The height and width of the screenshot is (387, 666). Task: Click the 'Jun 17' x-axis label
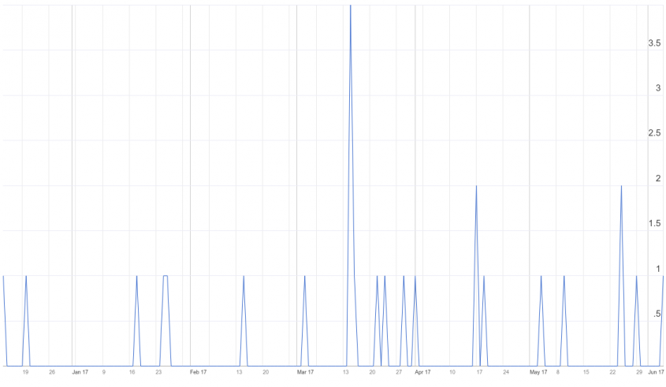pos(657,372)
